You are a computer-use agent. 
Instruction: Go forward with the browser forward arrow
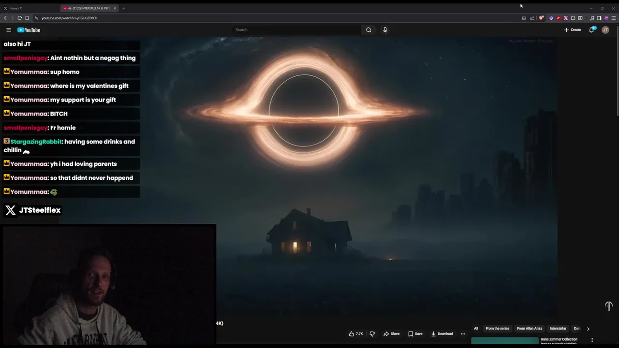[x=12, y=18]
